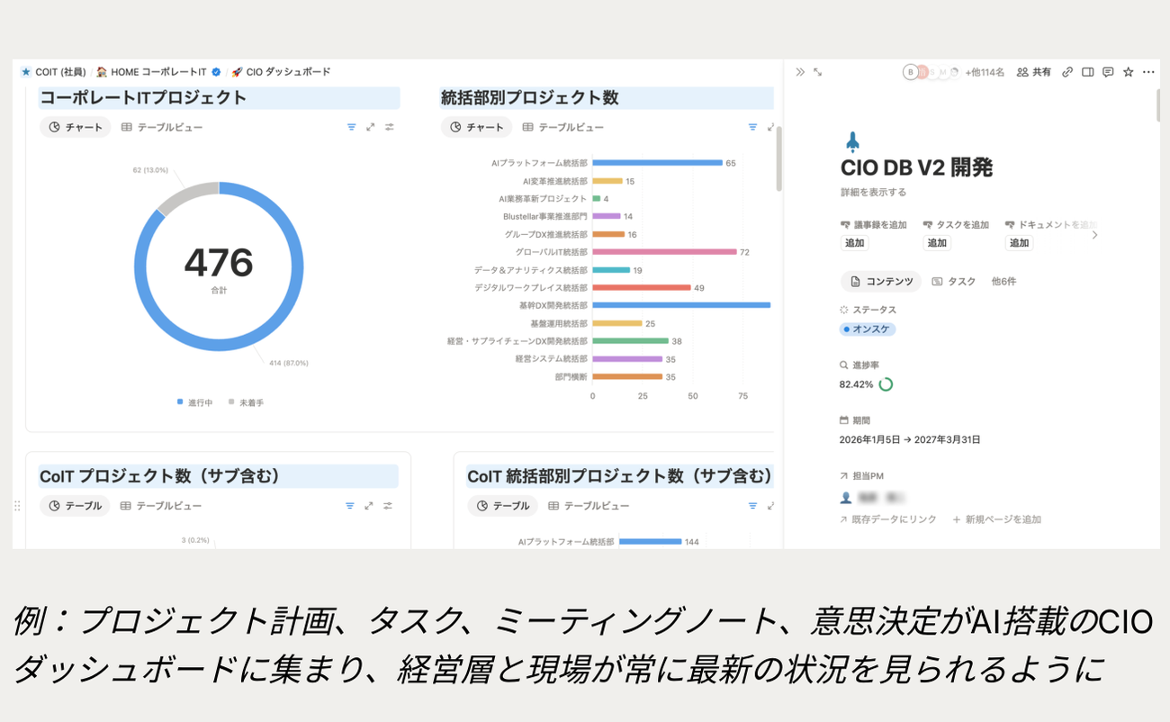The image size is (1170, 722).
Task: Add page to favorites with star icon
Action: pos(1128,72)
